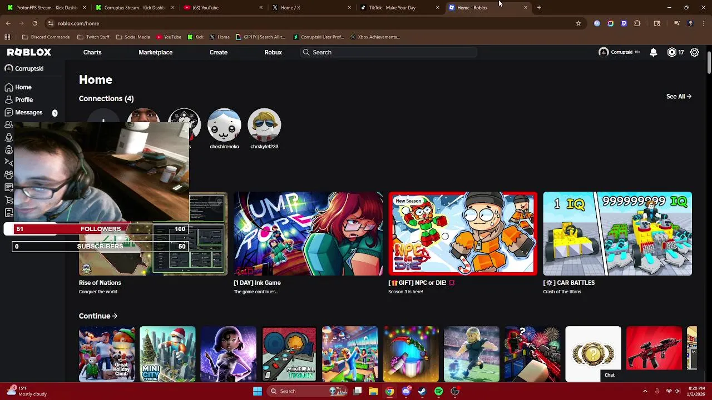Open the Roblox settings gear menu
Image resolution: width=712 pixels, height=400 pixels.
coord(695,52)
